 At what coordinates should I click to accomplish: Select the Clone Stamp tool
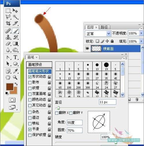8,37
